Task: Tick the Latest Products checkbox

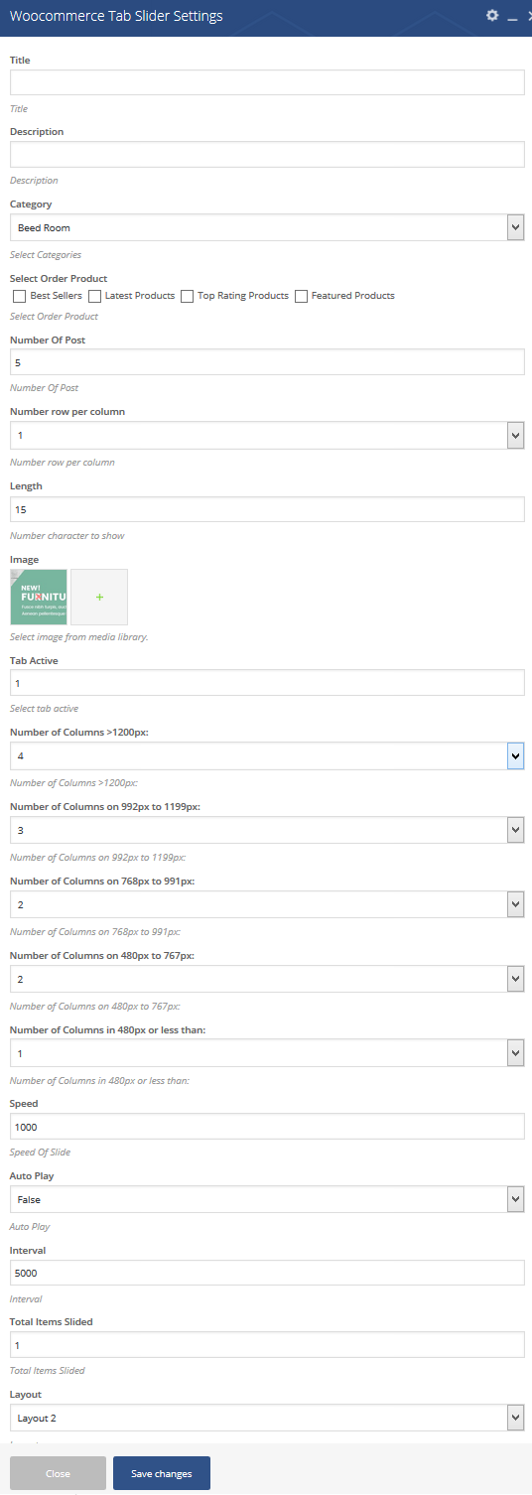Action: coord(94,296)
